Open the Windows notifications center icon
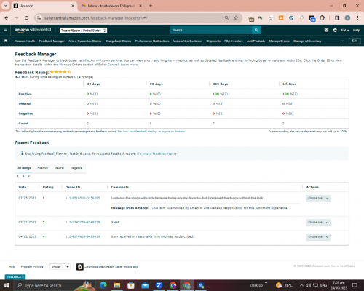 click(x=355, y=285)
